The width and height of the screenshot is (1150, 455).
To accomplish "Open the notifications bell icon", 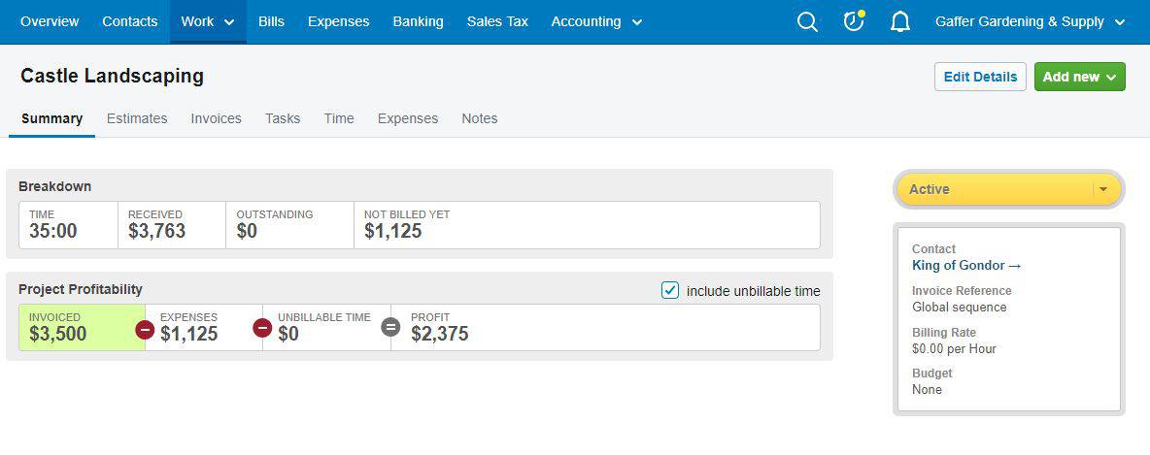I will pos(900,22).
